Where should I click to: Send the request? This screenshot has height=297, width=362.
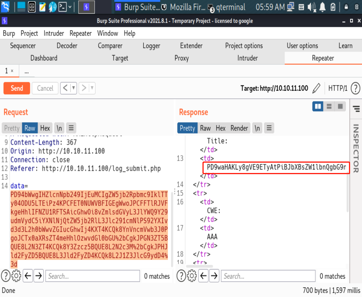(16, 88)
